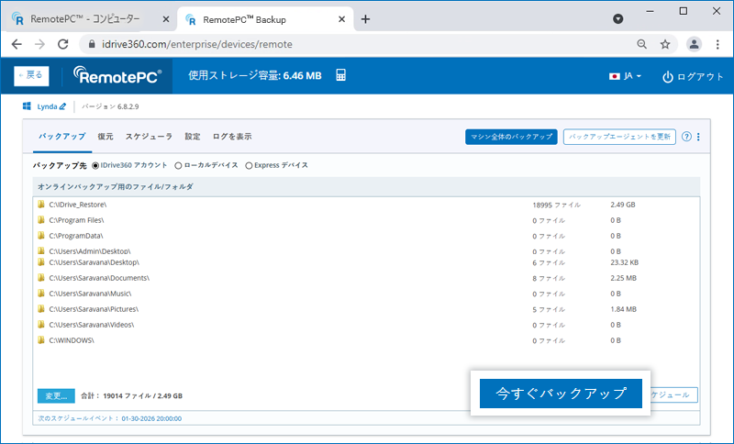Close the RemotePC Backup tab

[x=341, y=19]
